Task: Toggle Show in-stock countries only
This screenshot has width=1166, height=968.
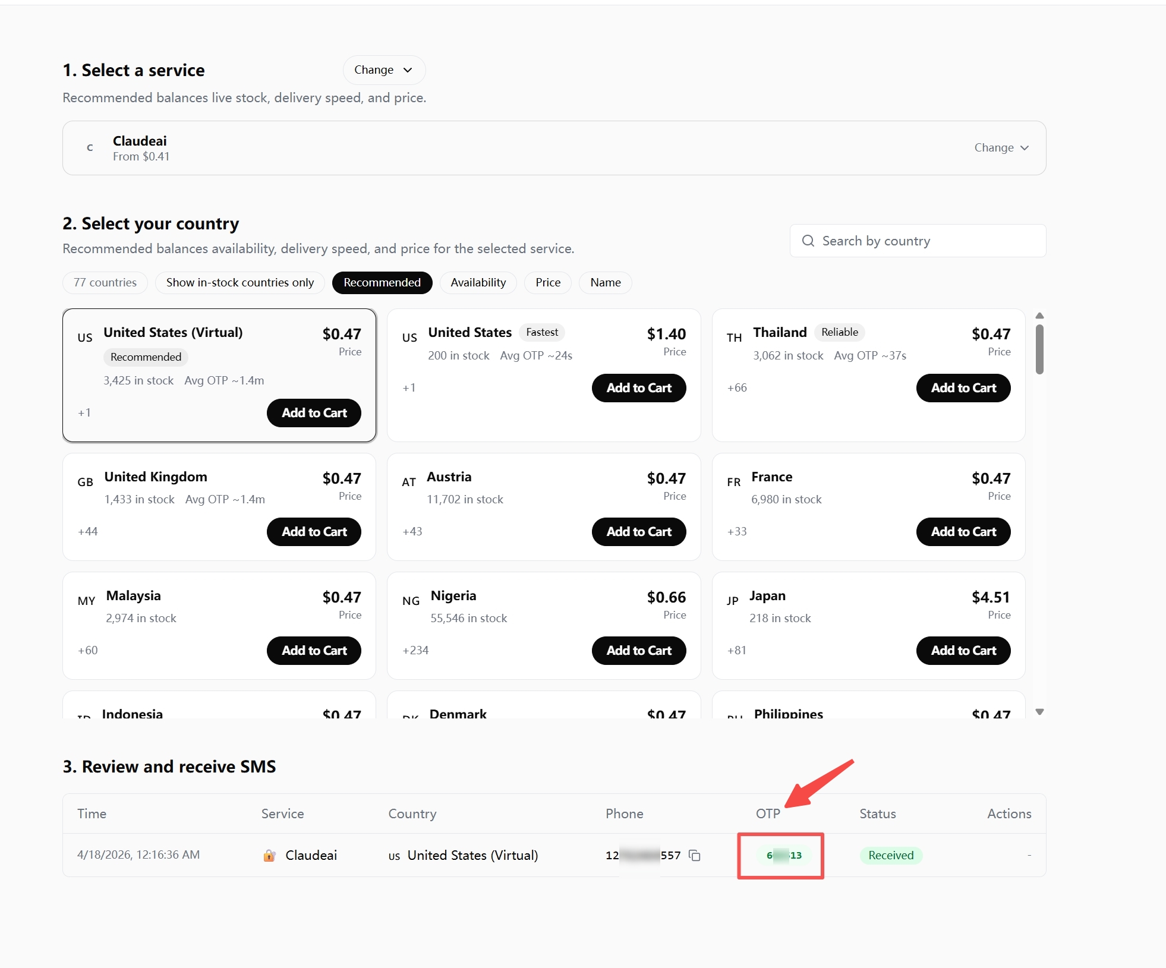Action: tap(239, 282)
